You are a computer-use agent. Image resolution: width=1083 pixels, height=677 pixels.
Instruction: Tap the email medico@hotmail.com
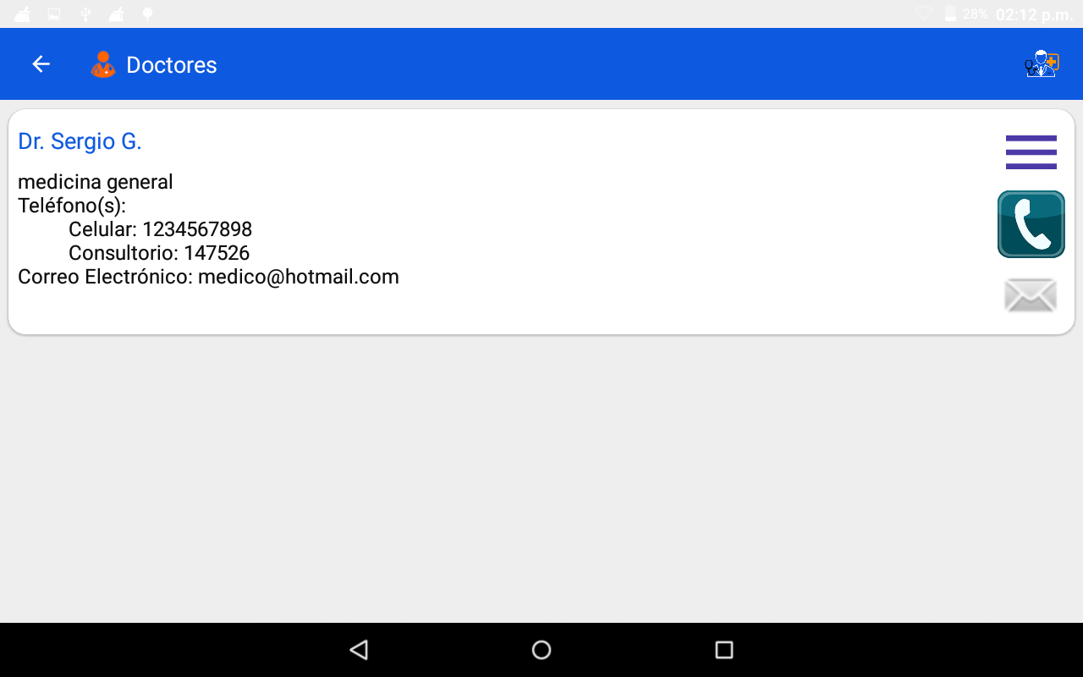click(299, 277)
